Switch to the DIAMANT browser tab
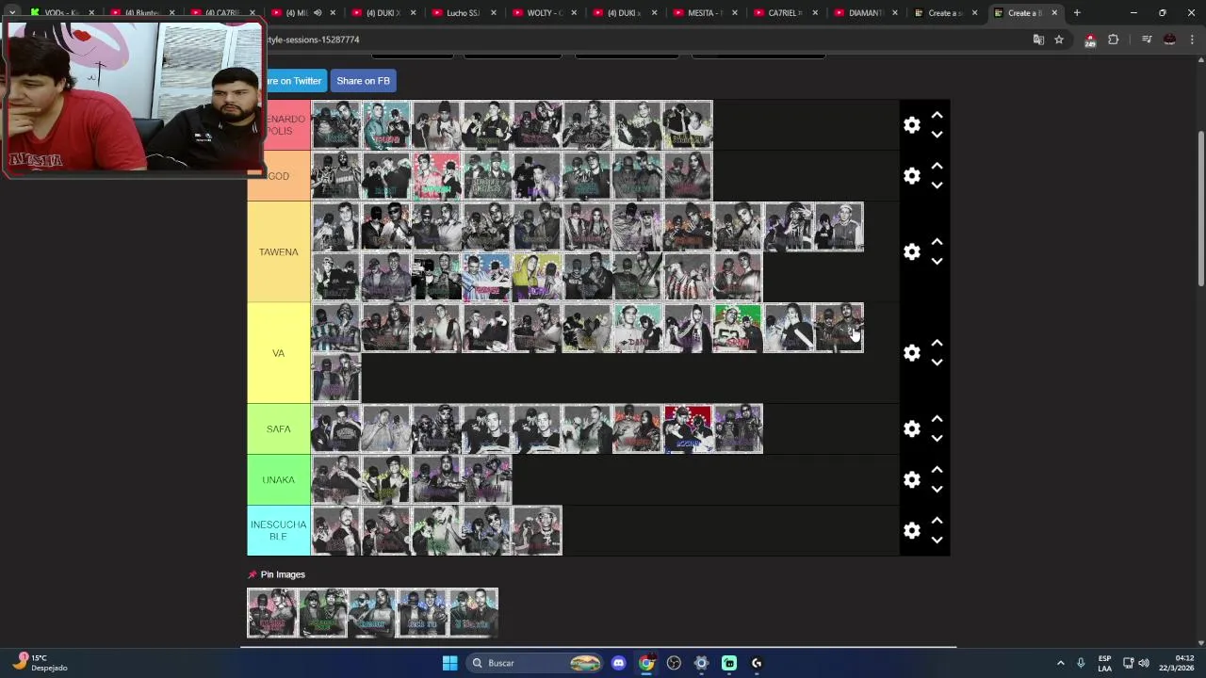Screen dimensions: 1206x678 pyautogui.click(x=865, y=13)
